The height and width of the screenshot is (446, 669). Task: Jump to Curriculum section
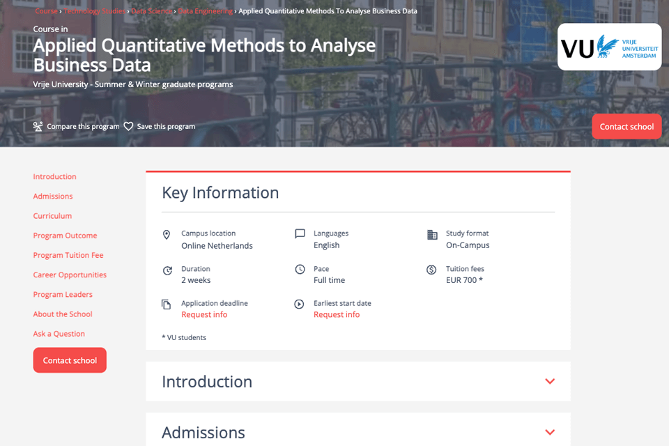(x=52, y=216)
